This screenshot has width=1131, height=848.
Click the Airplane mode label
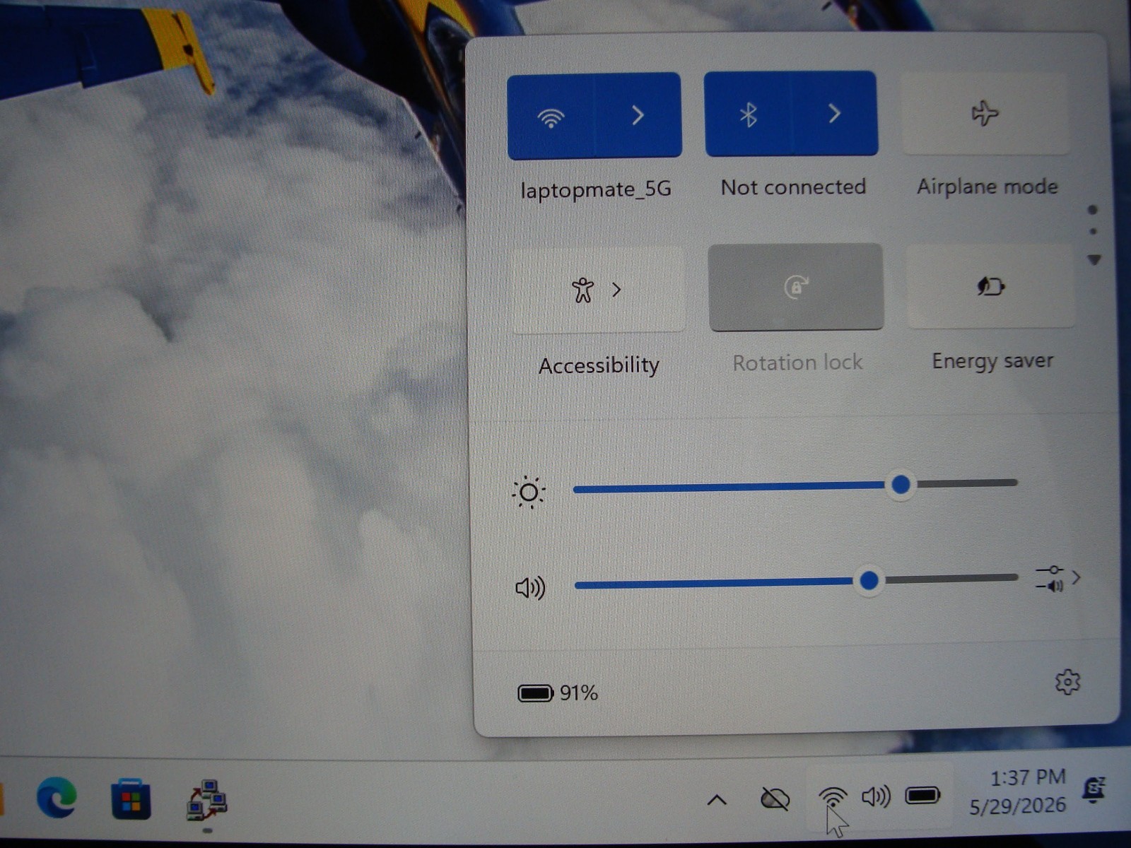pos(988,187)
